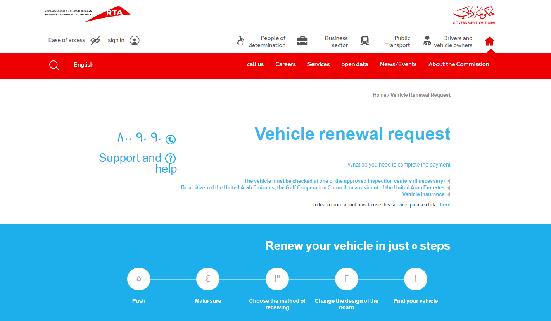Click the Change the design of the board label
The height and width of the screenshot is (321, 551).
(x=347, y=304)
